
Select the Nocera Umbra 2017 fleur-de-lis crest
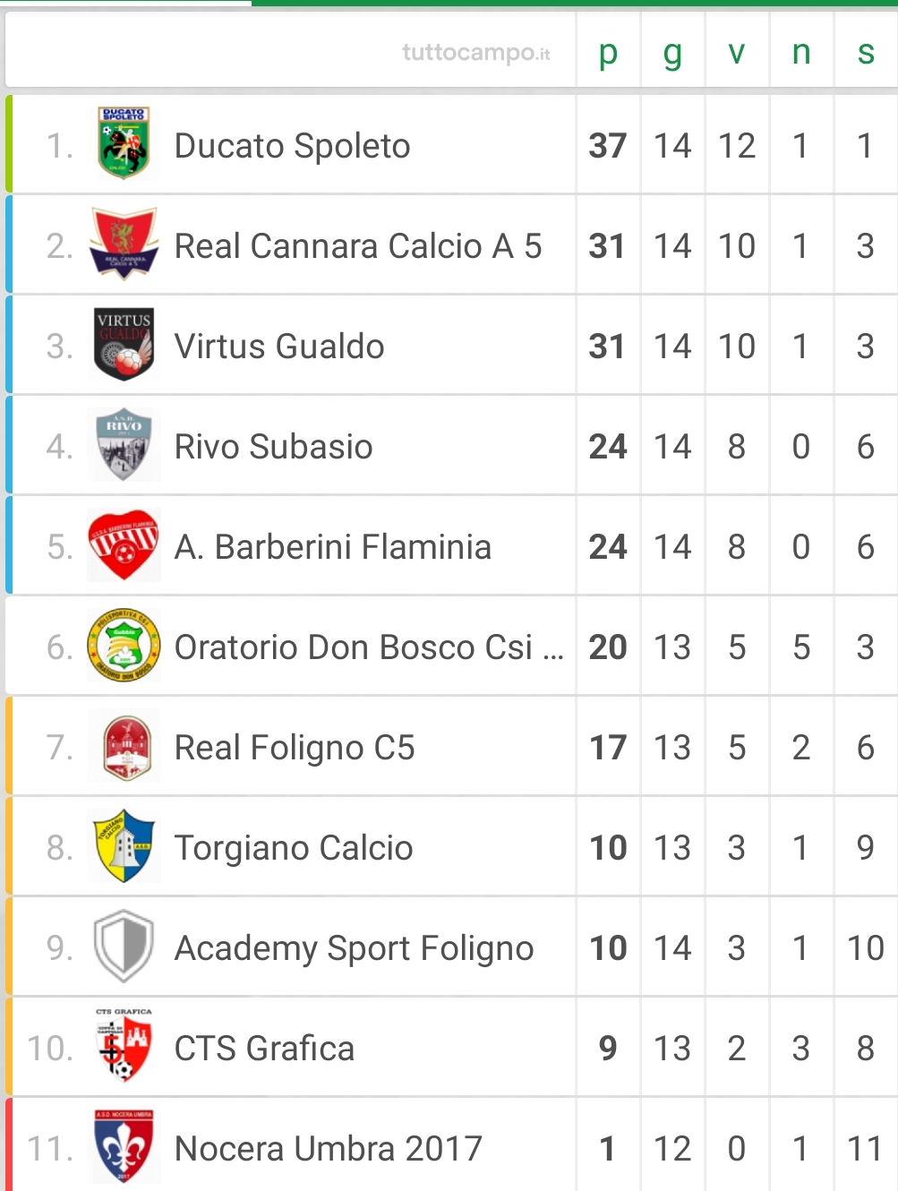point(124,1146)
